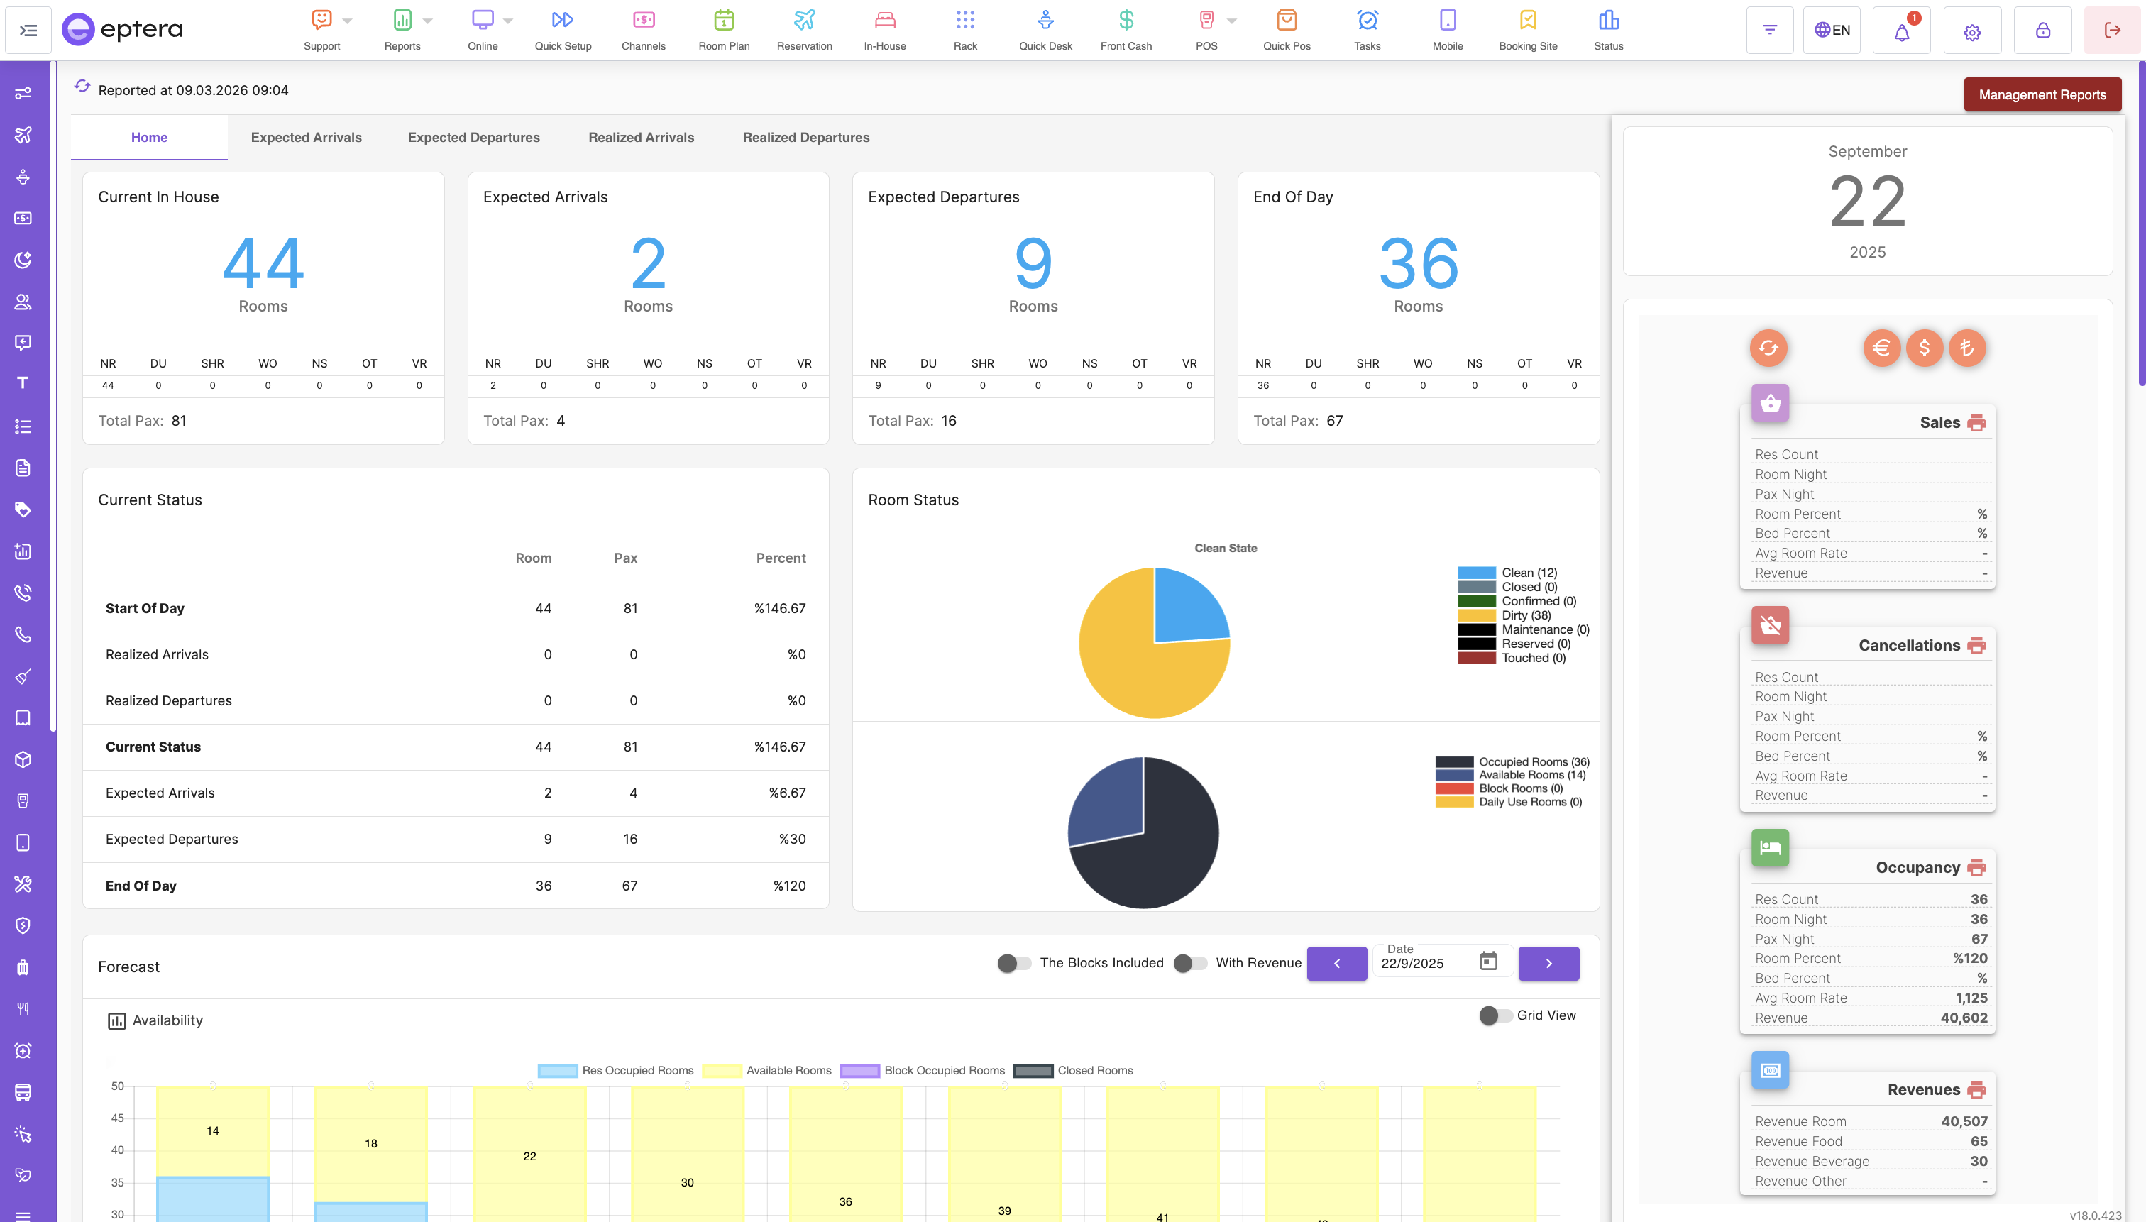This screenshot has width=2146, height=1222.
Task: Click the Management Reports button
Action: tap(2042, 95)
